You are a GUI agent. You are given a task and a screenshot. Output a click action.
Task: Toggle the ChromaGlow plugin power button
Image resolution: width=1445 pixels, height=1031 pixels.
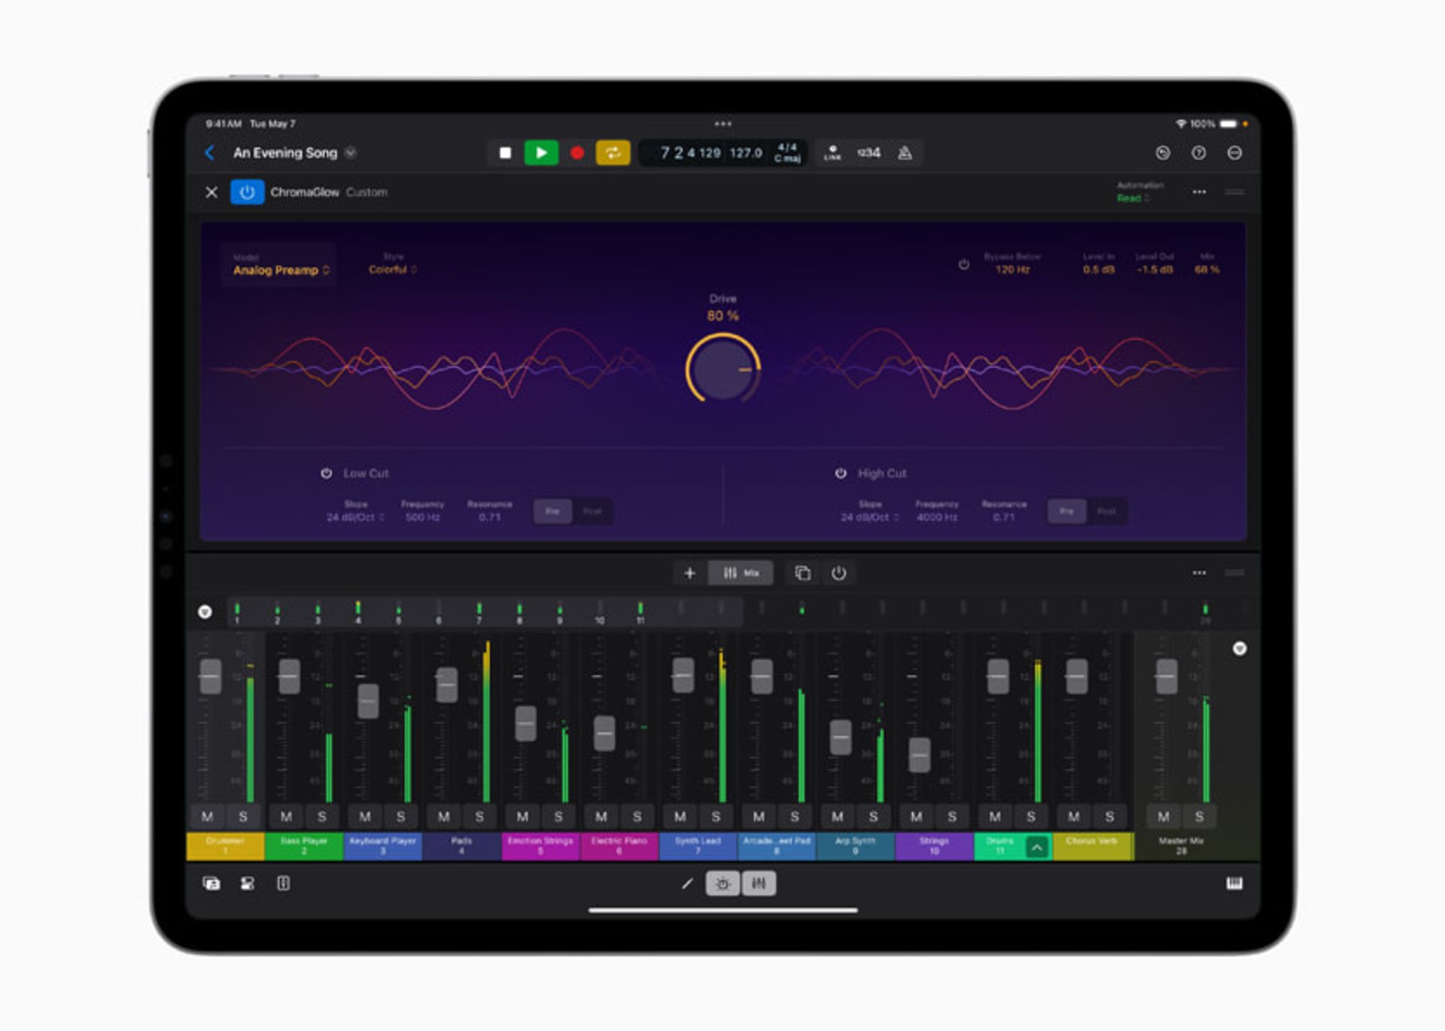248,192
